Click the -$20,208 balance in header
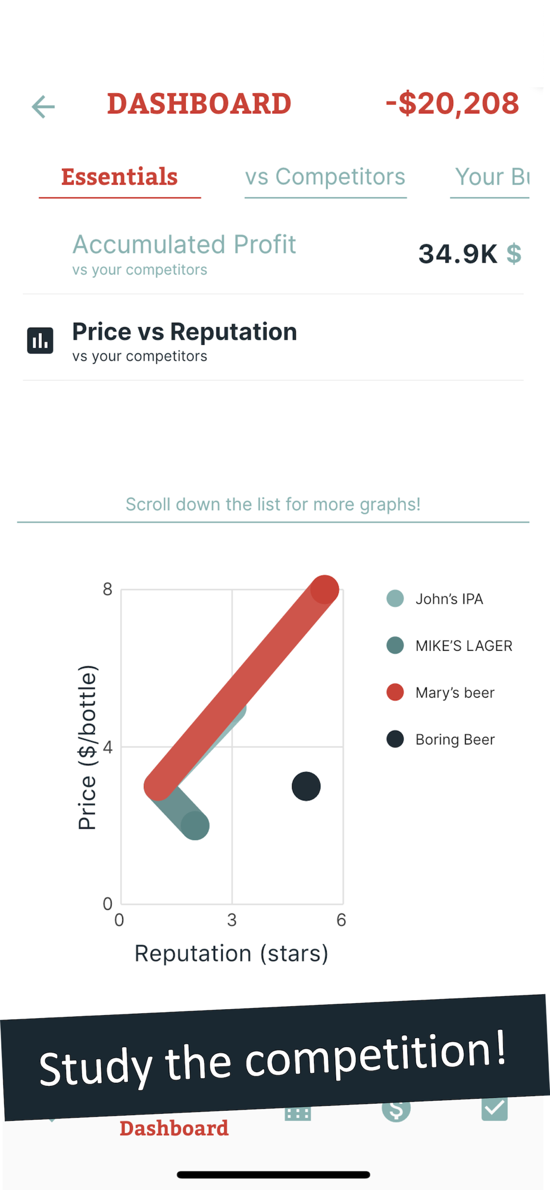 tap(452, 104)
